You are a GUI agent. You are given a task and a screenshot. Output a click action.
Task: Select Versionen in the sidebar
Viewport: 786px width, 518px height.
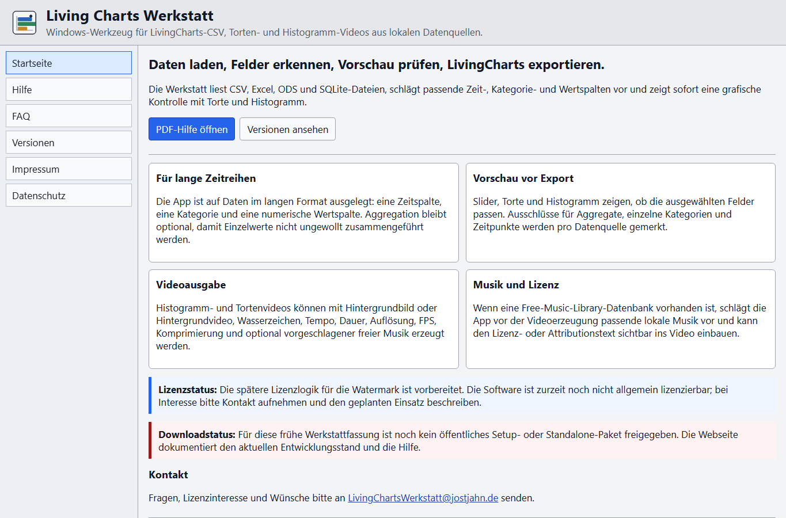point(69,142)
